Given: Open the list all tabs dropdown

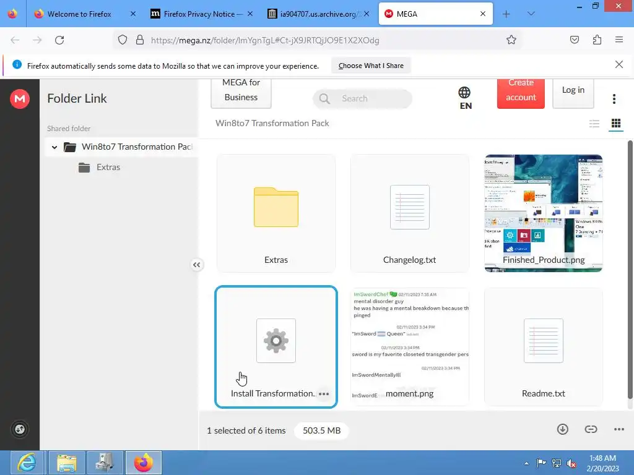Looking at the screenshot, I should pyautogui.click(x=531, y=14).
